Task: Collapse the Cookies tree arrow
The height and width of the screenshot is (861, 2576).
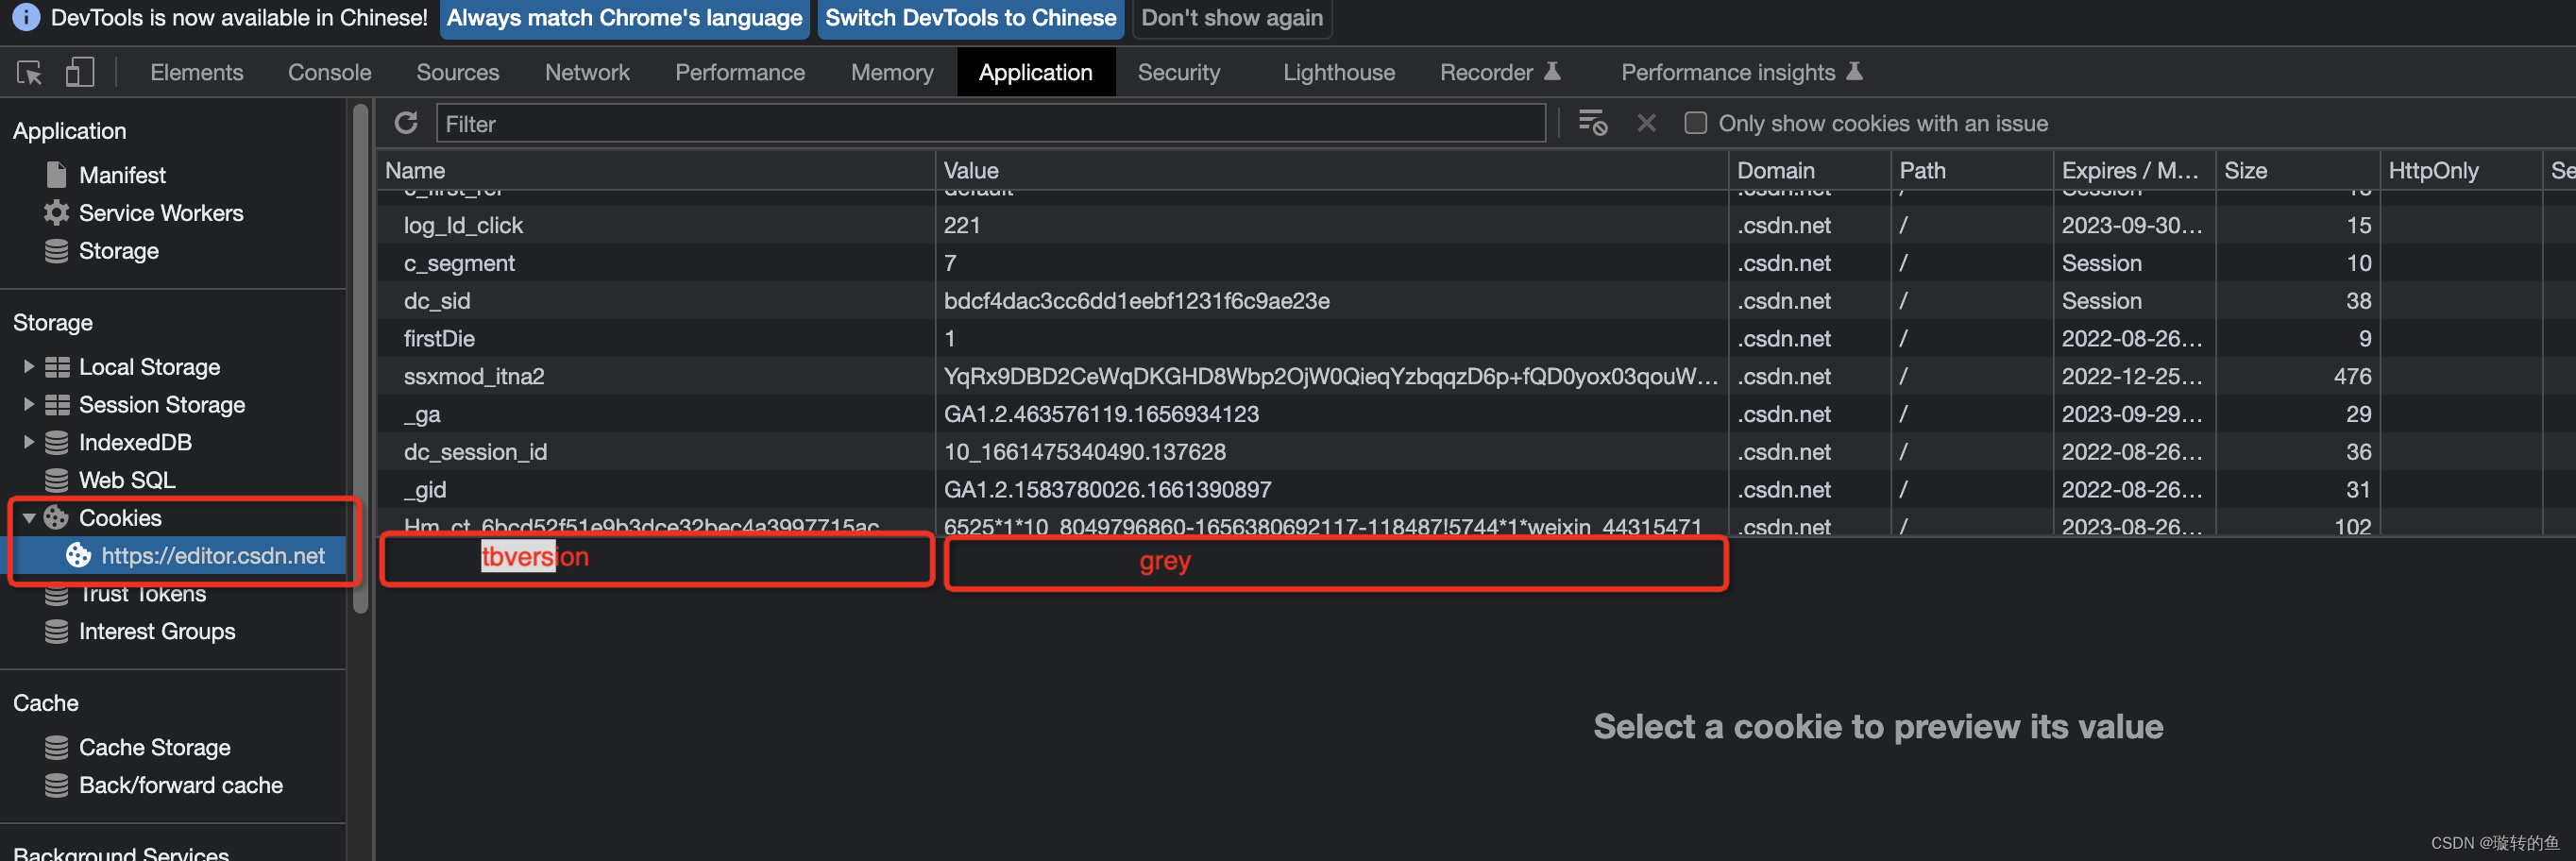Action: (x=29, y=518)
